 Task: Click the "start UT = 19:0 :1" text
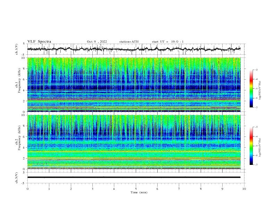(168, 42)
